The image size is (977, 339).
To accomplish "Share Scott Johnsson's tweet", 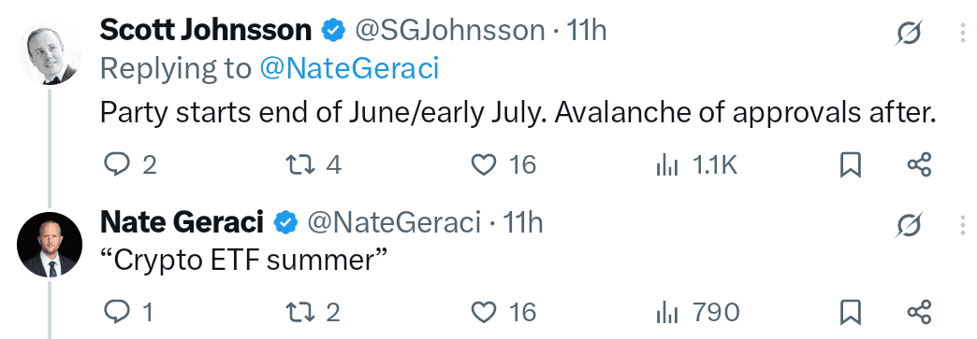I will click(x=919, y=165).
